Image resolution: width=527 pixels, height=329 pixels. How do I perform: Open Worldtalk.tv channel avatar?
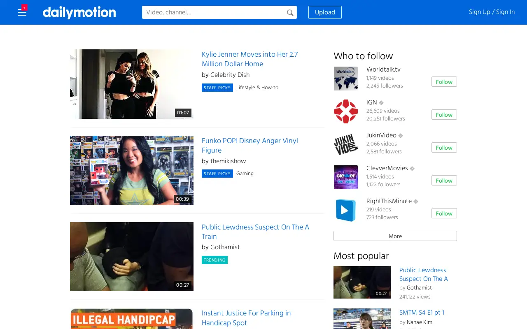(346, 78)
